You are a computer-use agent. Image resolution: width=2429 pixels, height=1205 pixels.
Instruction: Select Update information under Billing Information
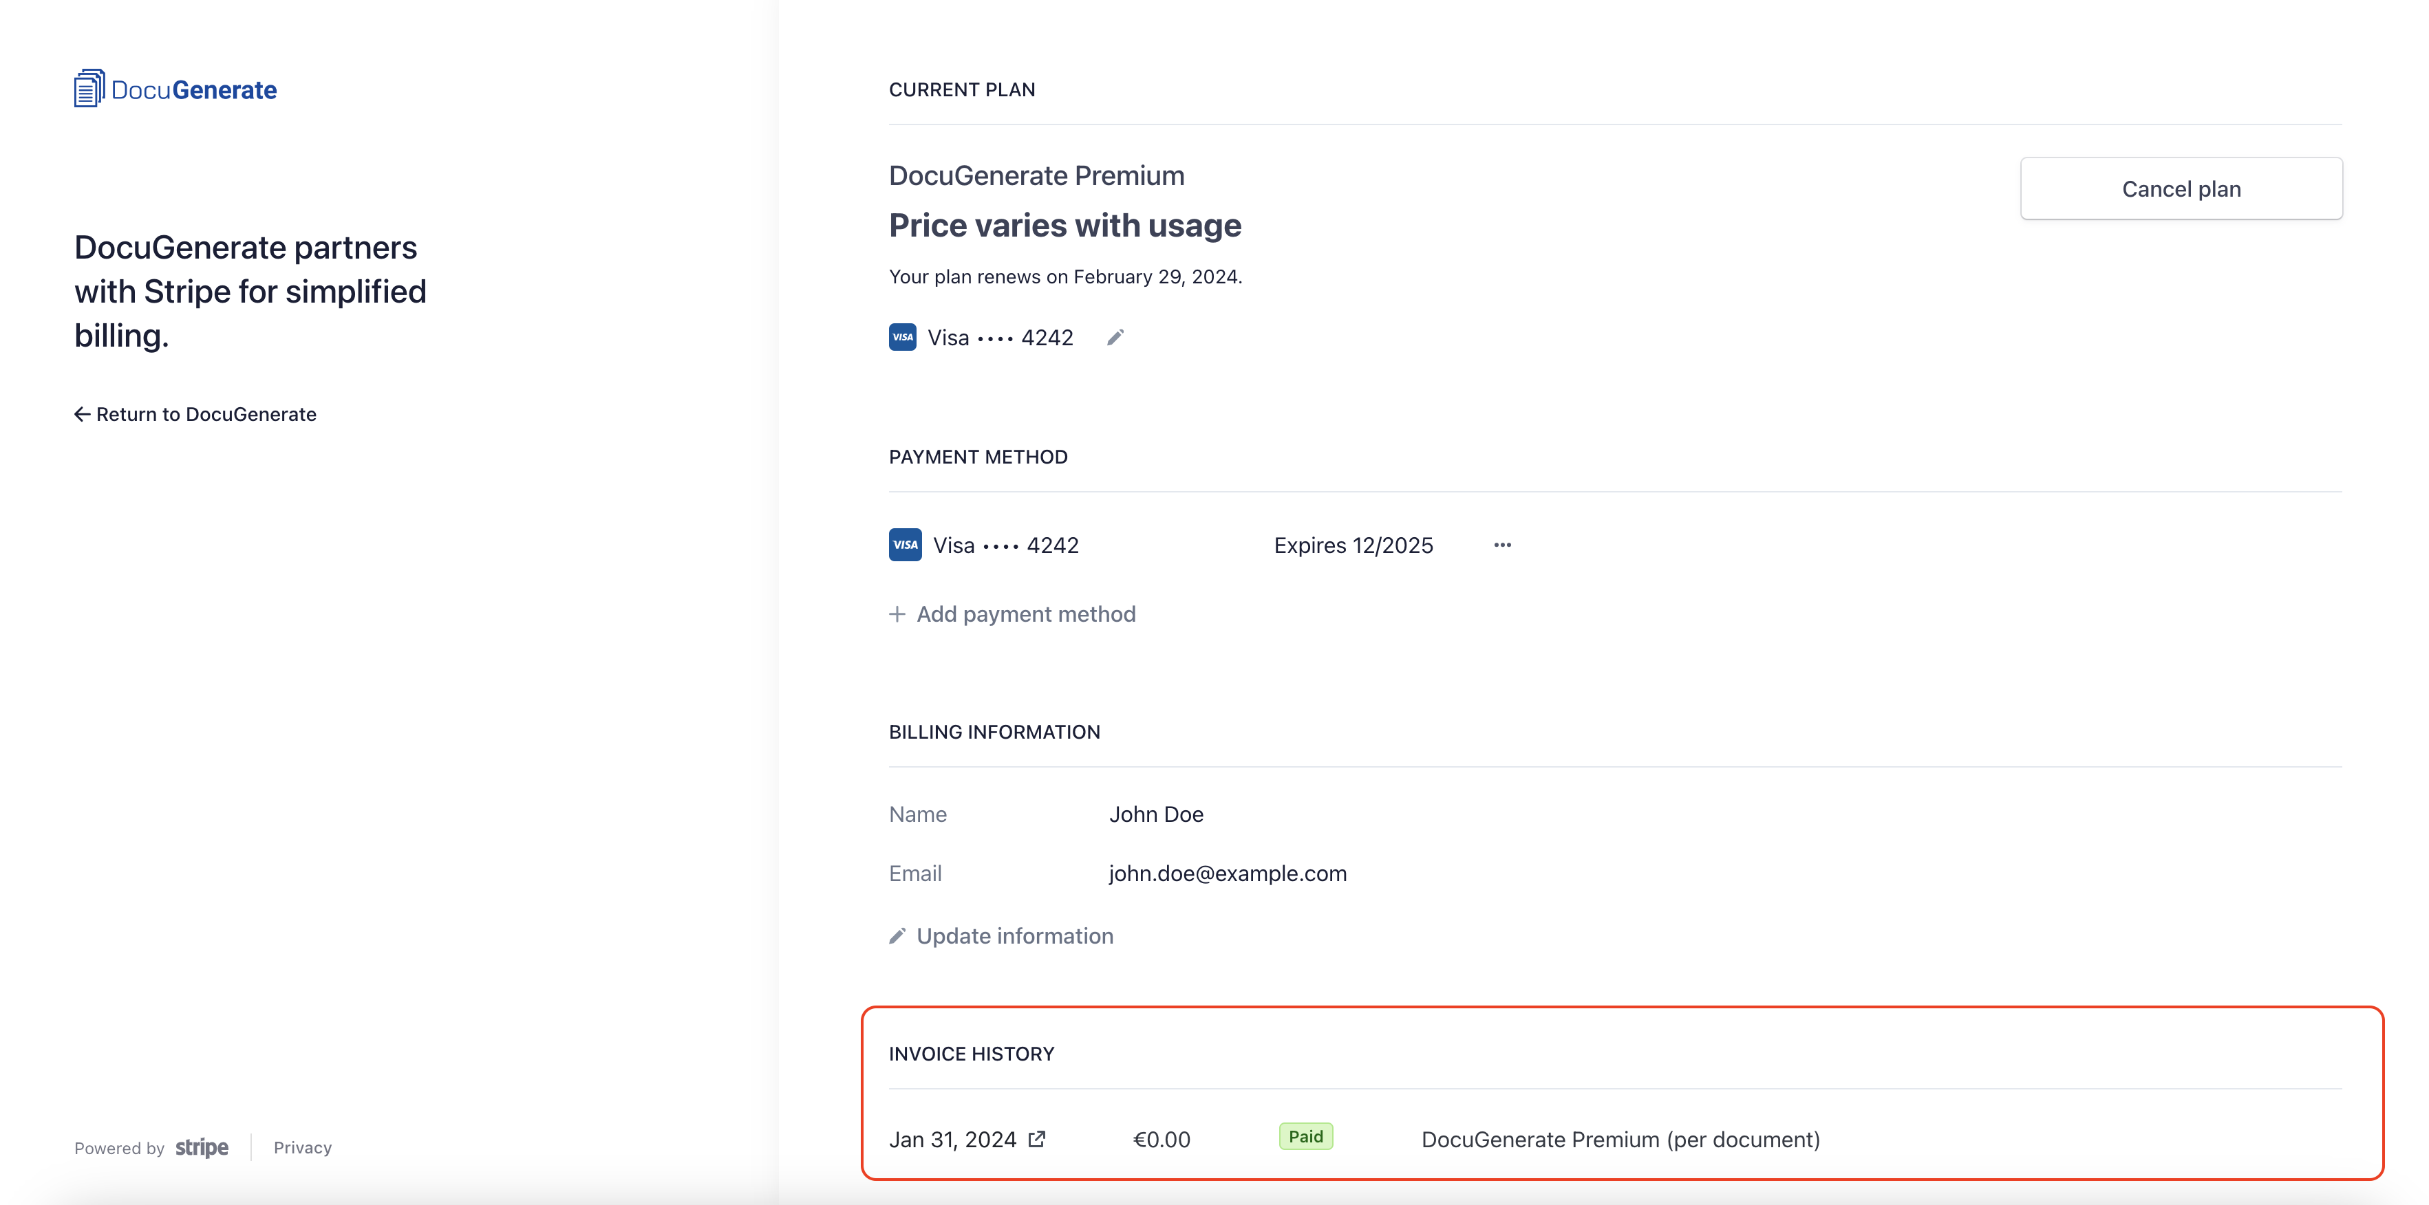1014,935
